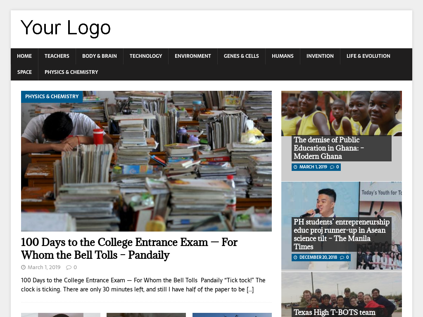Open the HOME navigation item
Image resolution: width=423 pixels, height=317 pixels.
point(24,56)
